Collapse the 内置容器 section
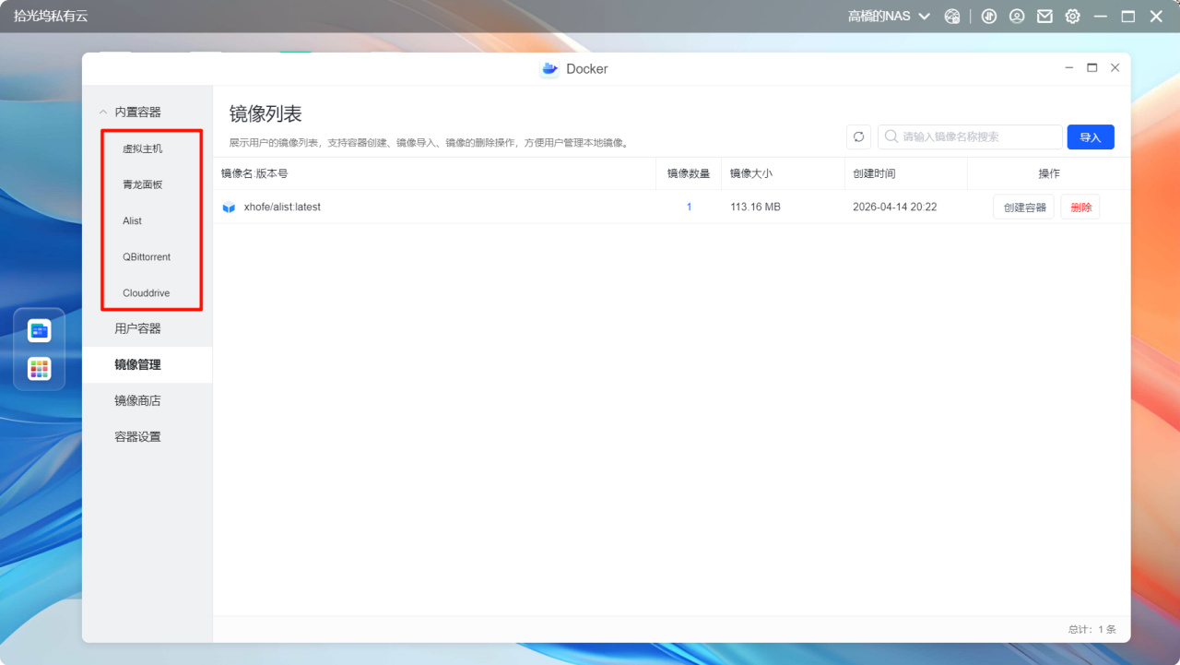The image size is (1180, 665). pyautogui.click(x=103, y=112)
